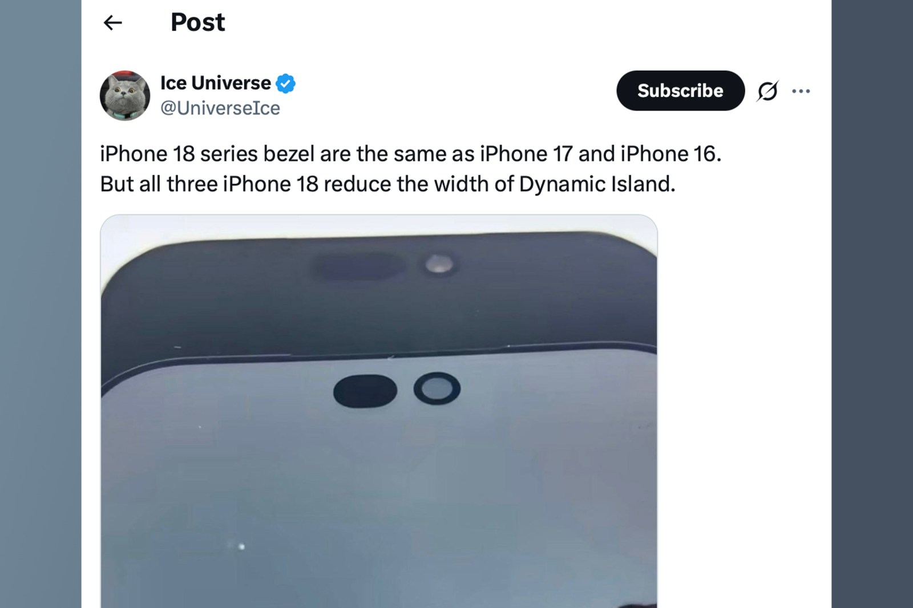Click the Post page heading

click(x=197, y=22)
